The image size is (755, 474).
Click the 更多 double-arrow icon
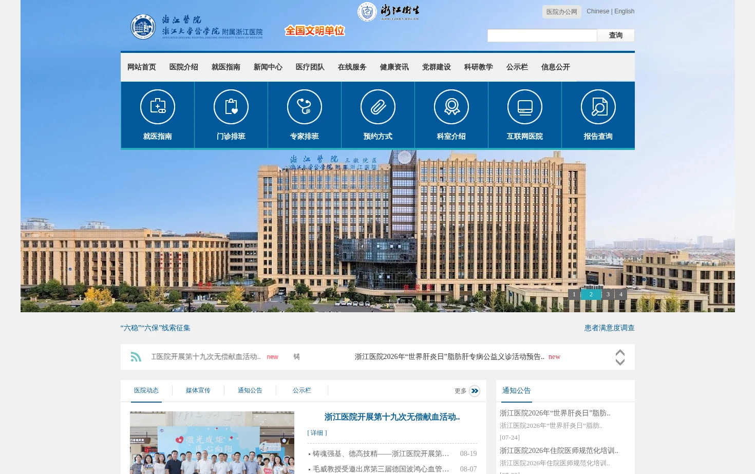(x=475, y=391)
